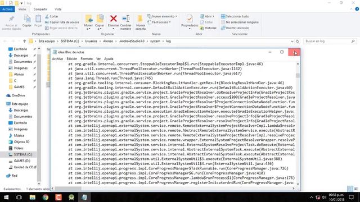Switch to the Vista ribbon tab
This screenshot has height=202, width=360.
pos(58,9)
